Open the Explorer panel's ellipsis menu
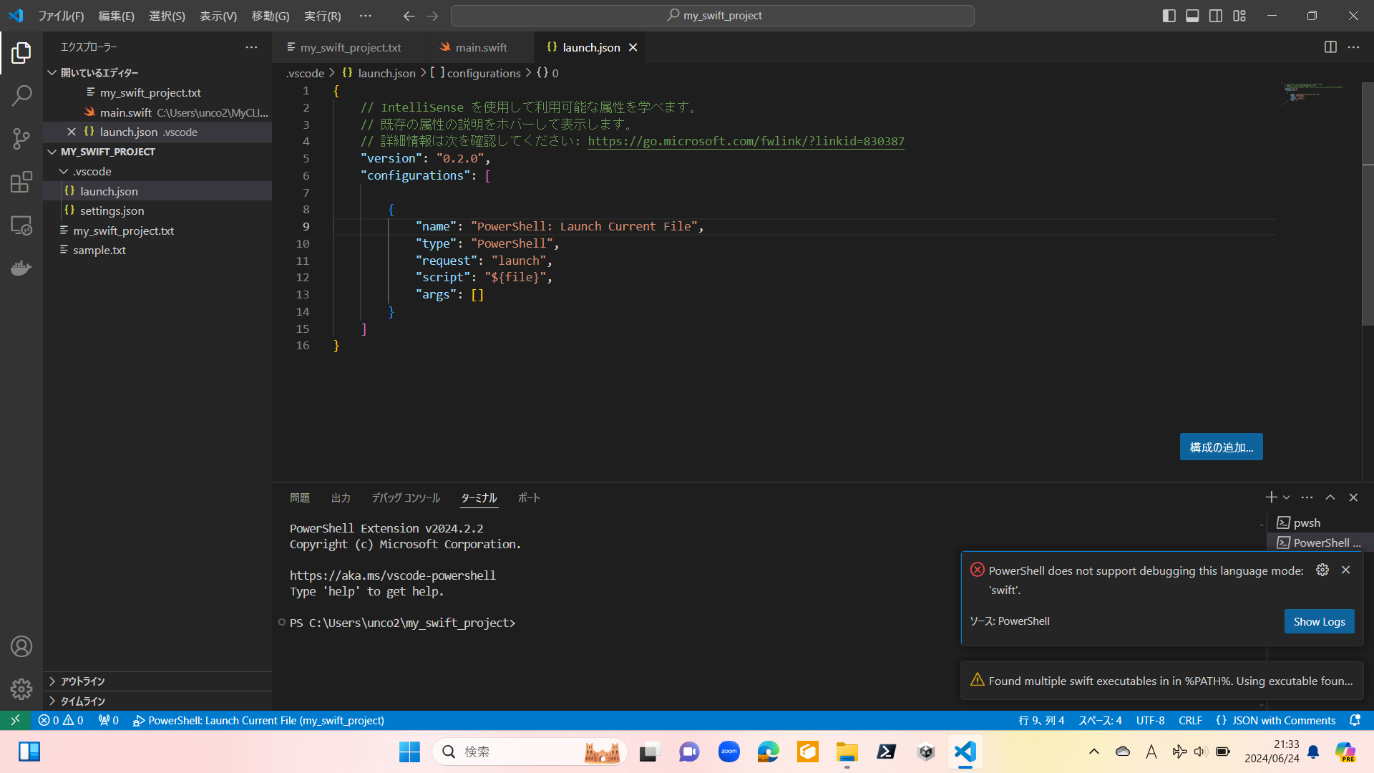The height and width of the screenshot is (773, 1374). [251, 47]
